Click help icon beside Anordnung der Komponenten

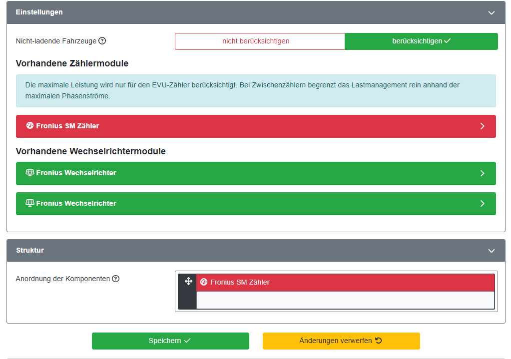point(116,279)
